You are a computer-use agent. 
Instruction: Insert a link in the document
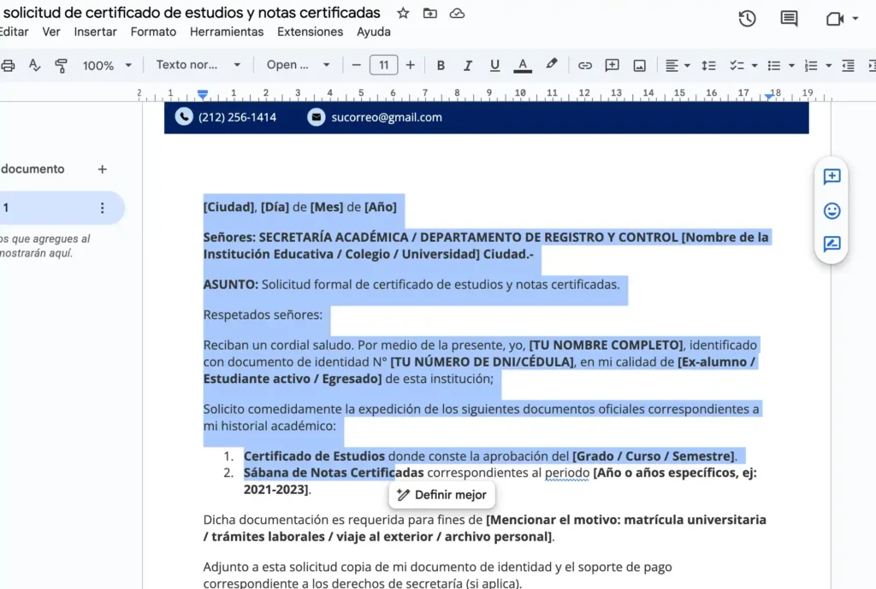coord(585,65)
